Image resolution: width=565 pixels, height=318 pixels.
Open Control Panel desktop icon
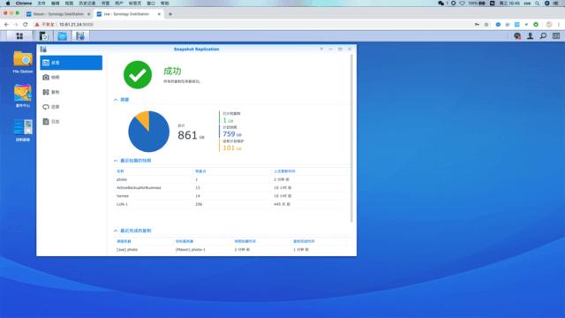coord(23,130)
